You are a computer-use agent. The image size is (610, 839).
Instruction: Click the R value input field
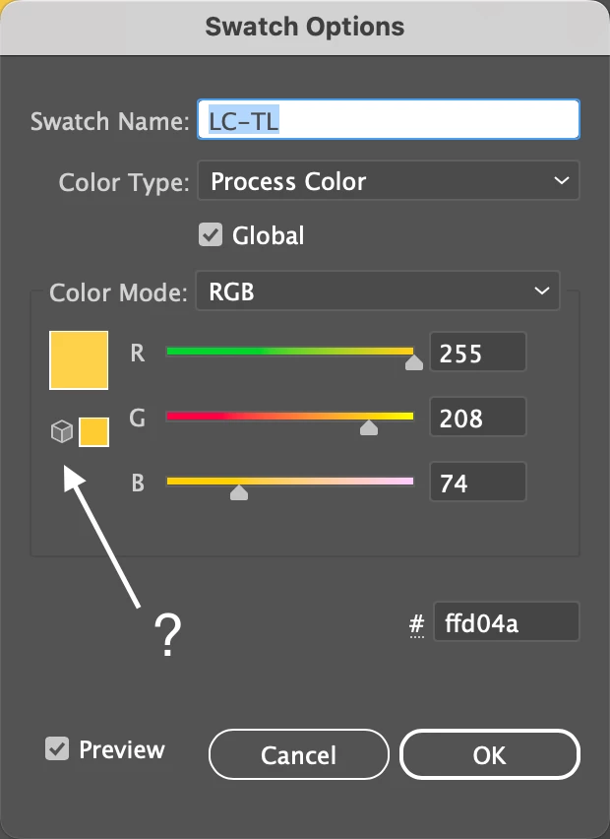[477, 353]
